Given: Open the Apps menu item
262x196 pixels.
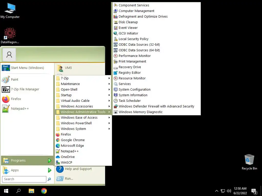Looking at the screenshot, I should (27, 170).
